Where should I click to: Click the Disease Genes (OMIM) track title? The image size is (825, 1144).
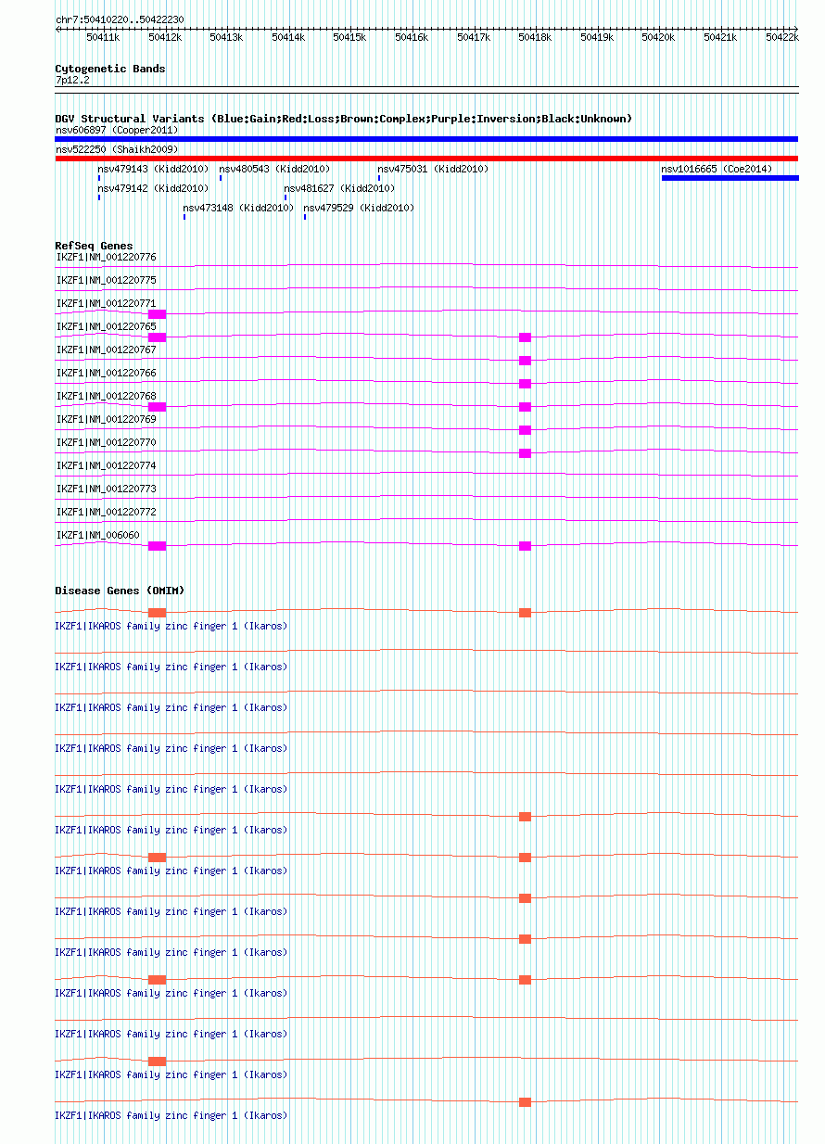[x=120, y=591]
